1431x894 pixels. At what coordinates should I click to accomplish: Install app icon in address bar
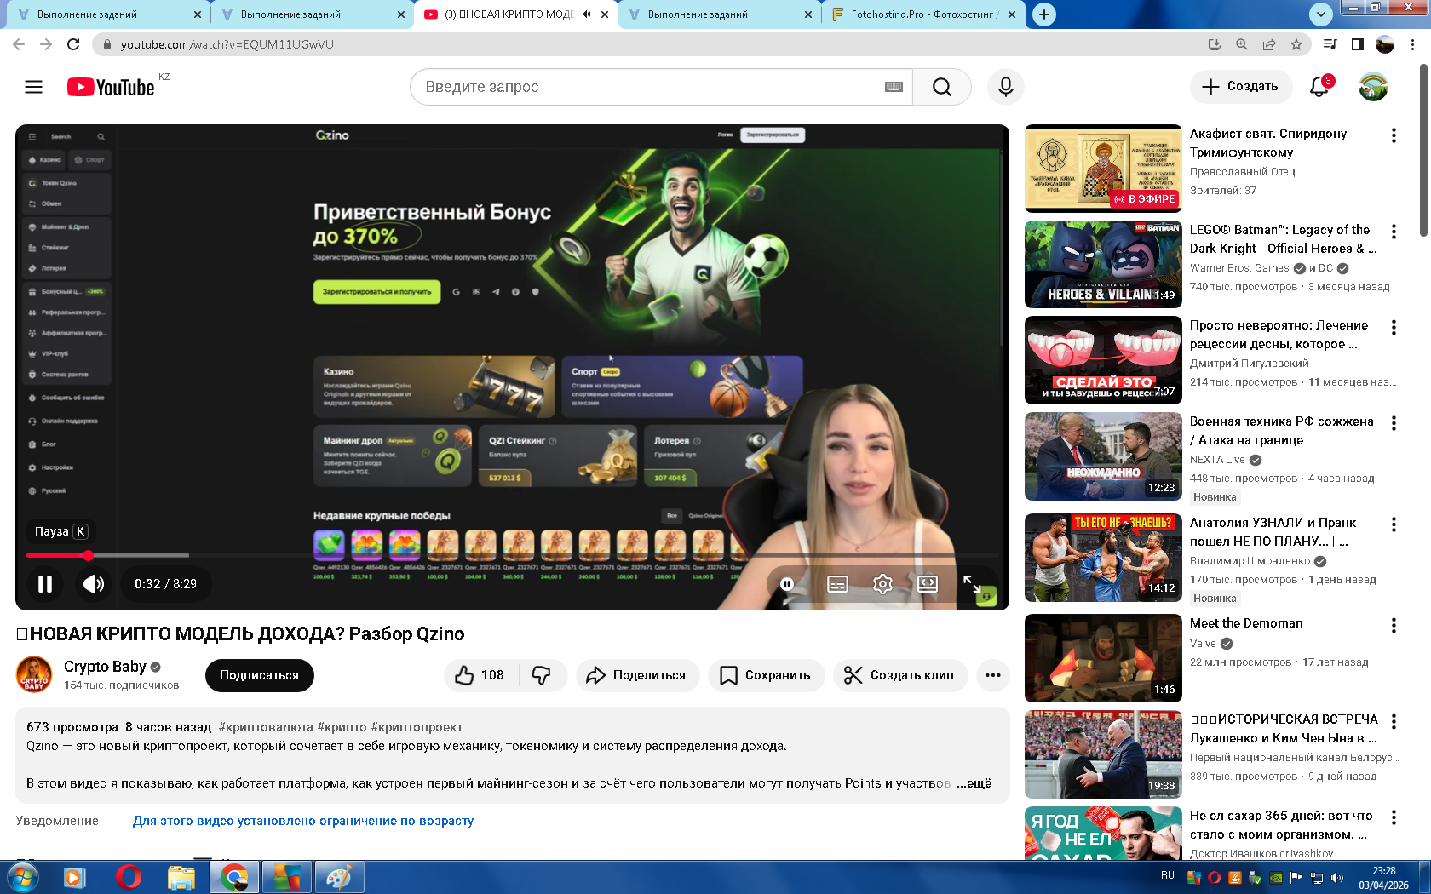1215,44
